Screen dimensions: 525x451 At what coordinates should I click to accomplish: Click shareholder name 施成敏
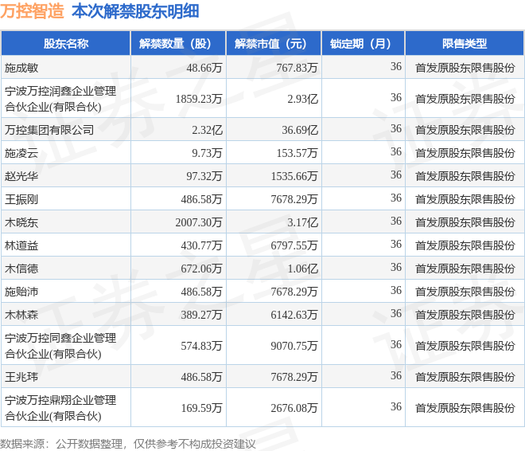point(21,68)
